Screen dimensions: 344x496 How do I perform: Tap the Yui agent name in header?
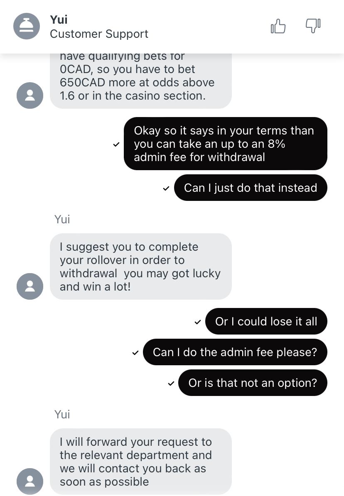59,20
